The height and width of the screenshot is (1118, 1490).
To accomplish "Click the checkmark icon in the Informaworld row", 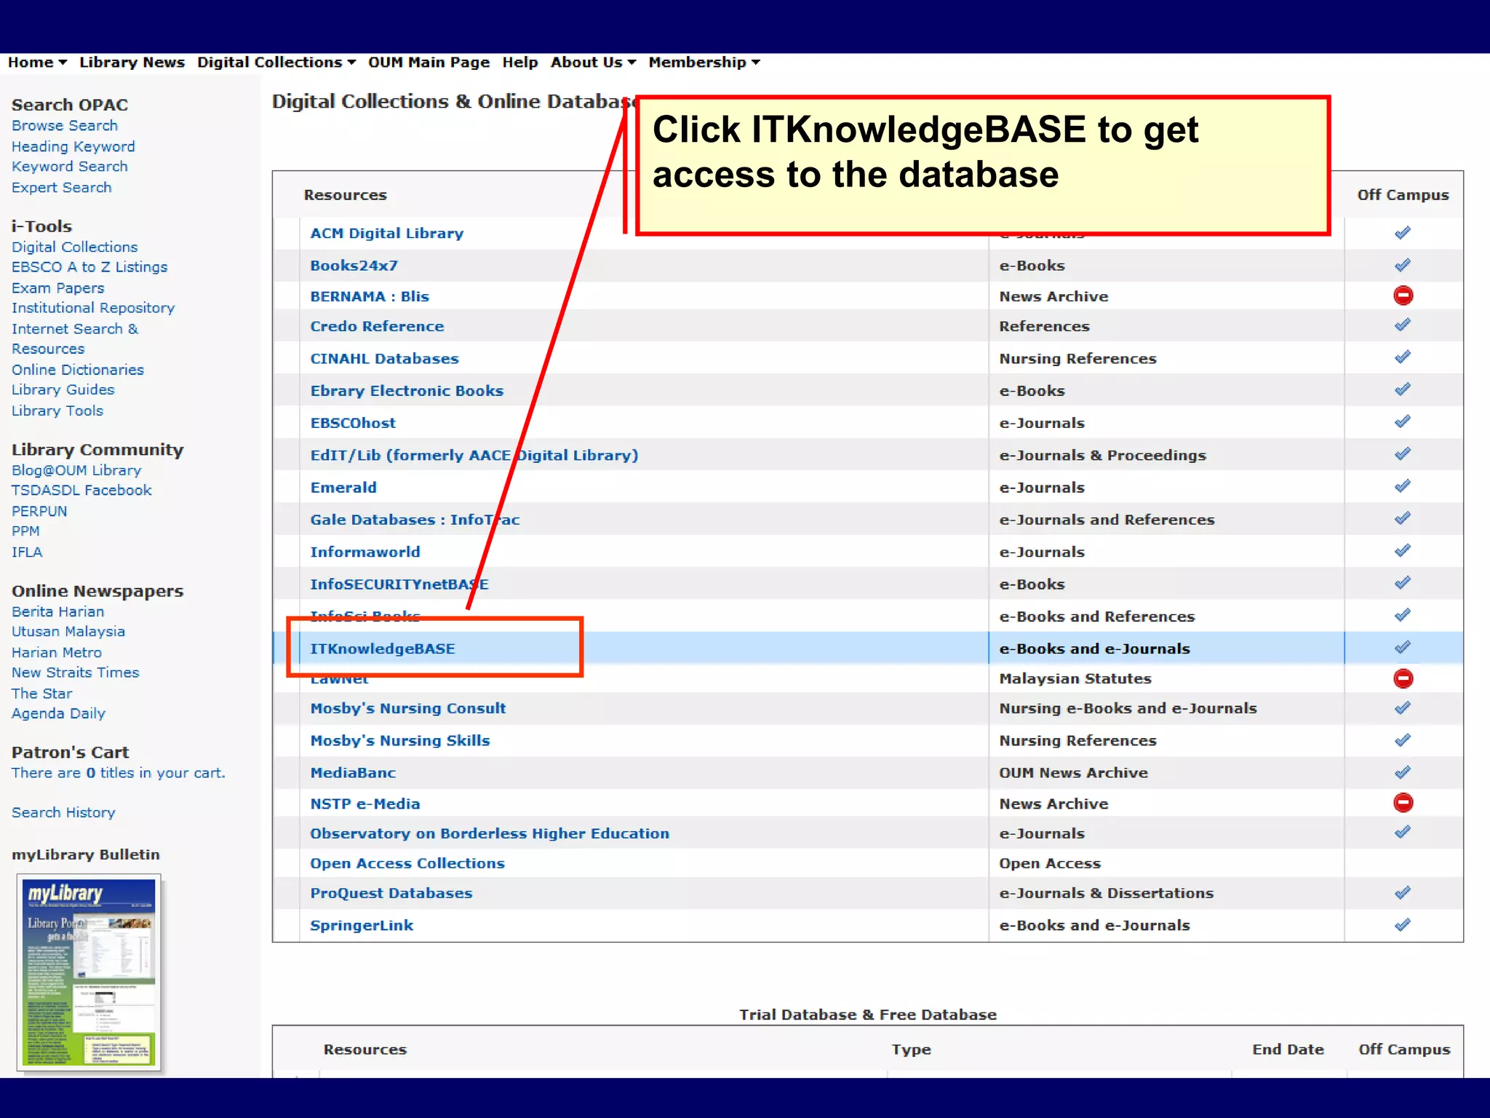I will click(x=1403, y=550).
